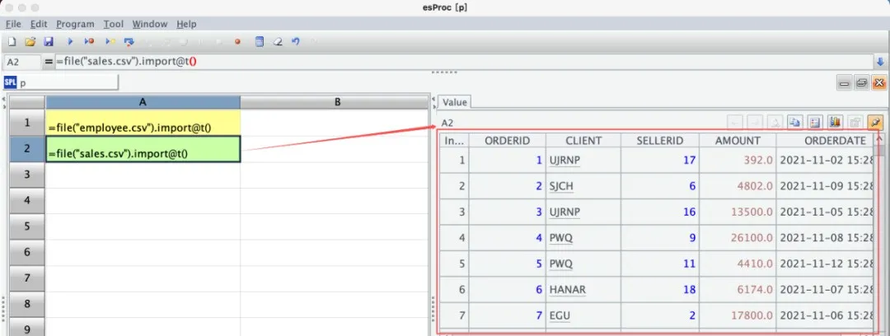The width and height of the screenshot is (890, 336).
Task: Expand formula bar with blue down arrow
Action: [881, 62]
